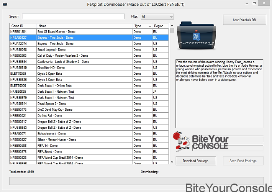Viewport: 272px width, 192px height.
Task: Click the Total entries: 4989 label
Action: (21, 172)
